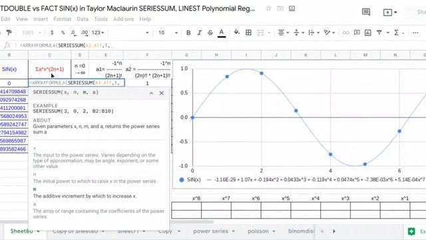Close the SERIESSUM function help popup
Viewport: 426px width, 240px height.
coord(162,93)
